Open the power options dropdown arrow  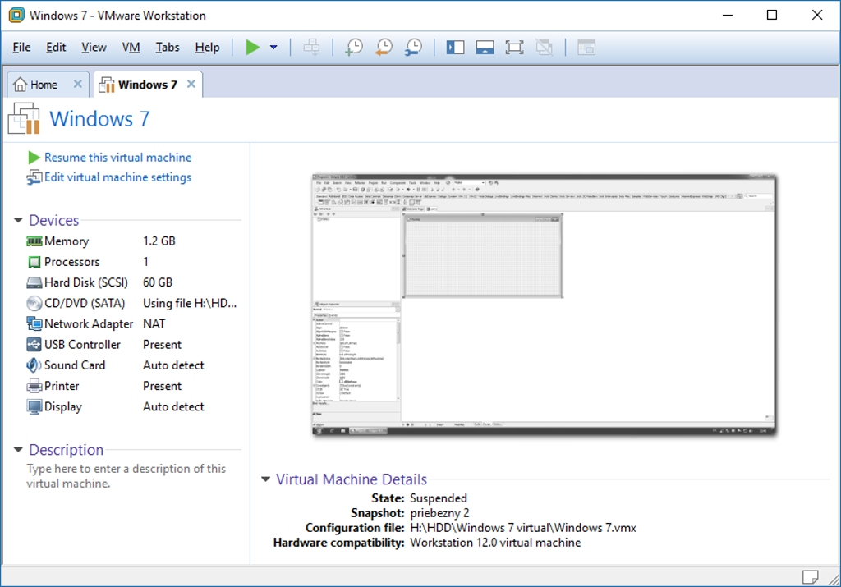click(x=273, y=48)
